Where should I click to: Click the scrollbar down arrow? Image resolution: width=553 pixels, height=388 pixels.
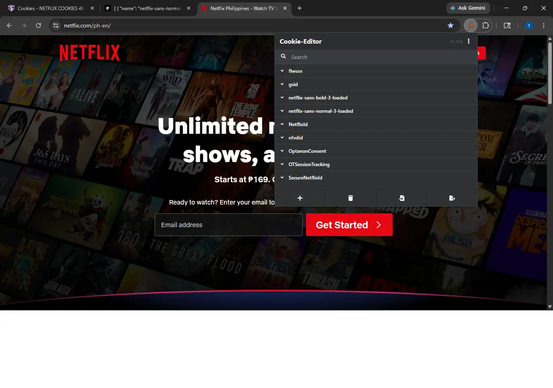550,307
